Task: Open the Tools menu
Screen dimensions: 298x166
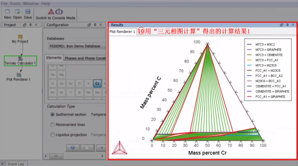Action: [x=15, y=4]
